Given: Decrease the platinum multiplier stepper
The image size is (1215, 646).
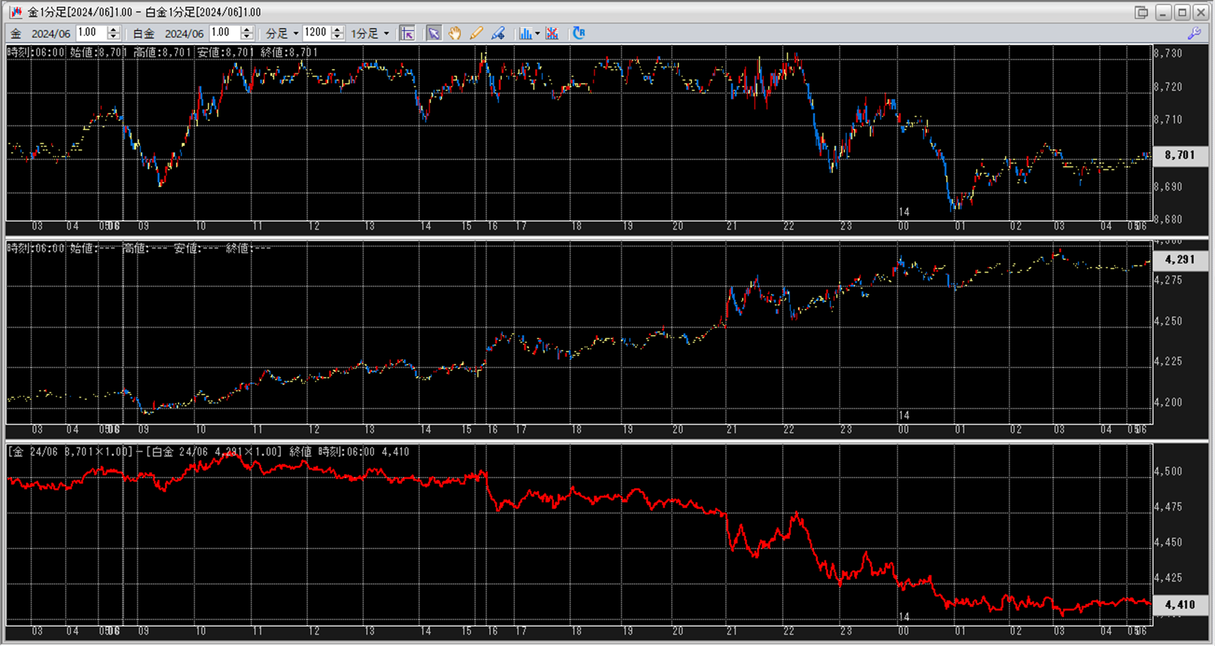Looking at the screenshot, I should tap(247, 37).
